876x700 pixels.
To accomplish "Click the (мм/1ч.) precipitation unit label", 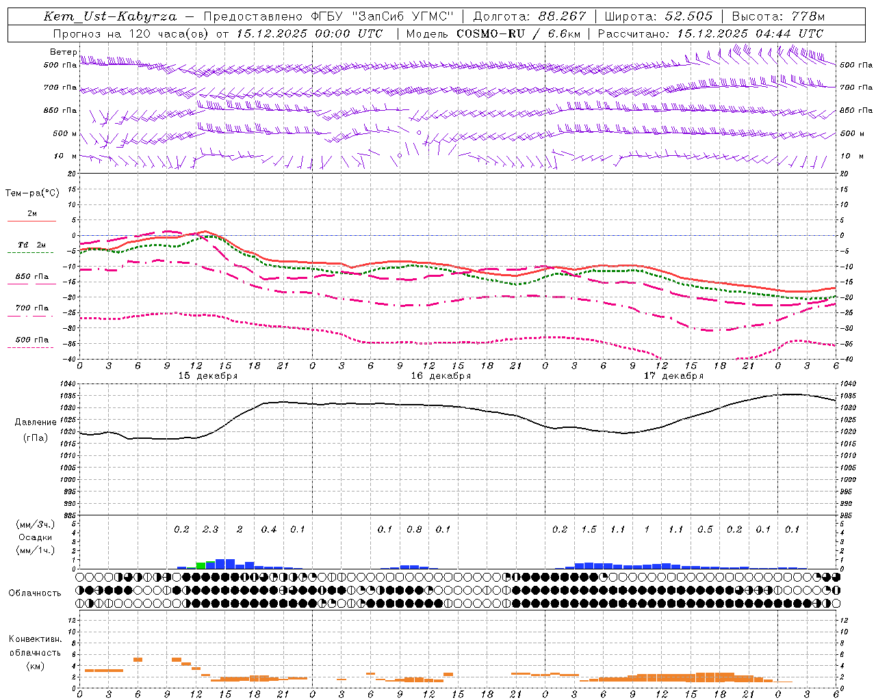I will click(x=36, y=550).
